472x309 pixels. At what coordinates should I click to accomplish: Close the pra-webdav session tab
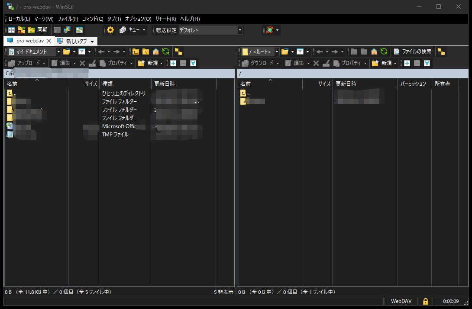pos(49,41)
